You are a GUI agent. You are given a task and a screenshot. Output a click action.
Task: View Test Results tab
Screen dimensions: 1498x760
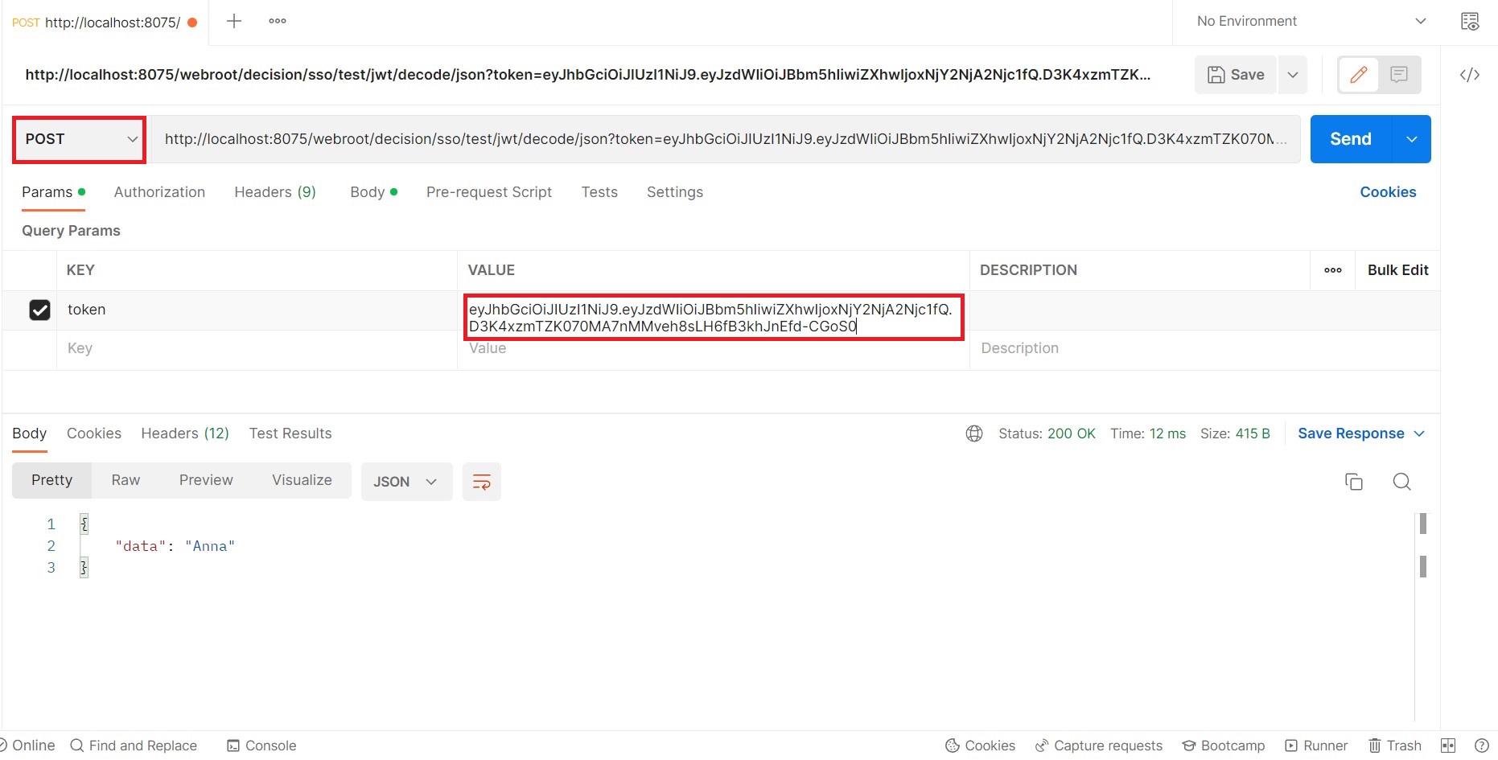click(x=290, y=433)
